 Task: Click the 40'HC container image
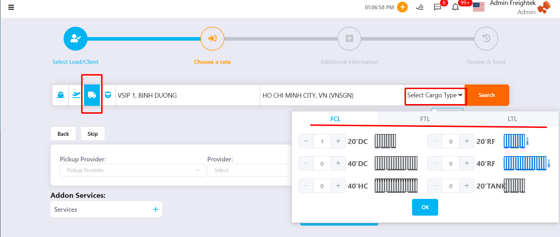(x=396, y=186)
